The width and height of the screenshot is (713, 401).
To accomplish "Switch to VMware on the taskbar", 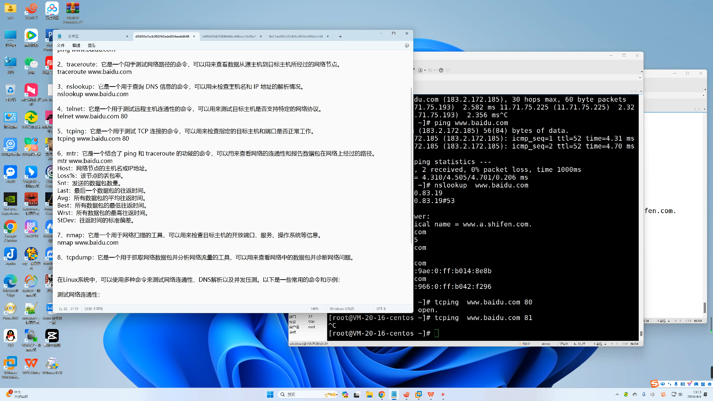I will 419,394.
